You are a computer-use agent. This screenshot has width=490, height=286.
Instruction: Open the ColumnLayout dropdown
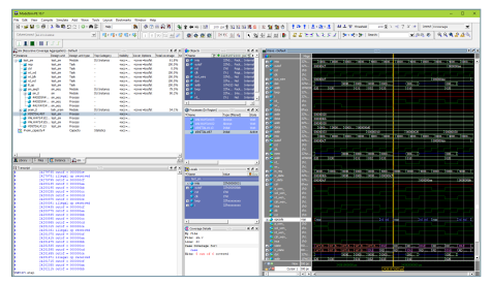click(94, 35)
